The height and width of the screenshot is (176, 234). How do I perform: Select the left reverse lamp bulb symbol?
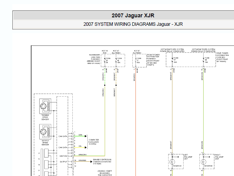[172, 162]
